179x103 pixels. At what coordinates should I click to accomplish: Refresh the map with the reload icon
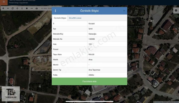point(12,8)
